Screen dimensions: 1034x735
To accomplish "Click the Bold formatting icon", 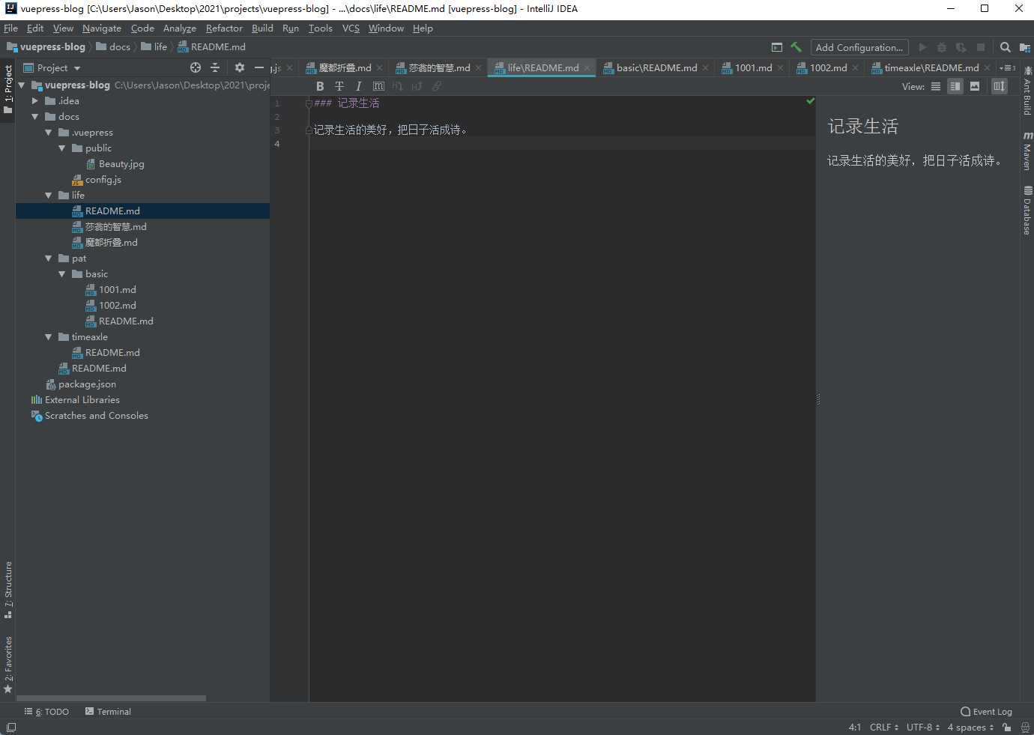I will (x=320, y=86).
